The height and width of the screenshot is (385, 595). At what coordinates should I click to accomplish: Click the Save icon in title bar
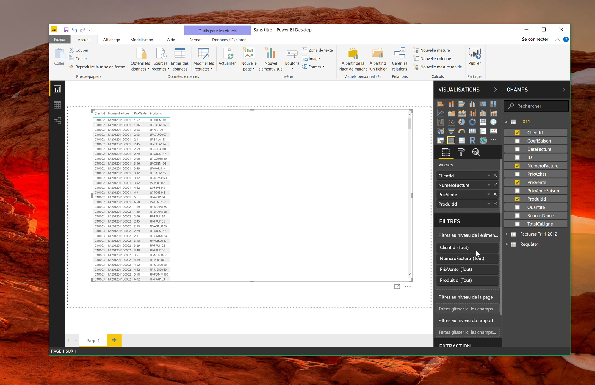pos(66,30)
